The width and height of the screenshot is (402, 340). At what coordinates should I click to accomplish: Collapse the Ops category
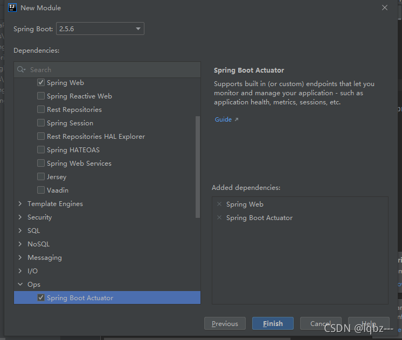(x=20, y=284)
